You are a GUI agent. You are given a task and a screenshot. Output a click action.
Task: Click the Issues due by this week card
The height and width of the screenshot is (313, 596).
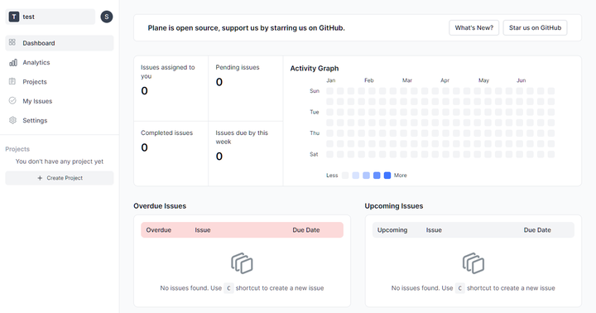point(246,154)
